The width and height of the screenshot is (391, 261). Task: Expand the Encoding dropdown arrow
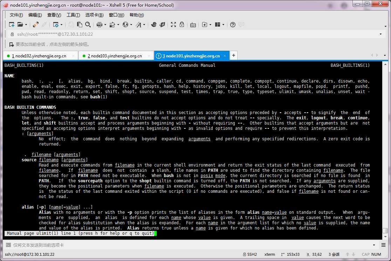click(x=131, y=24)
